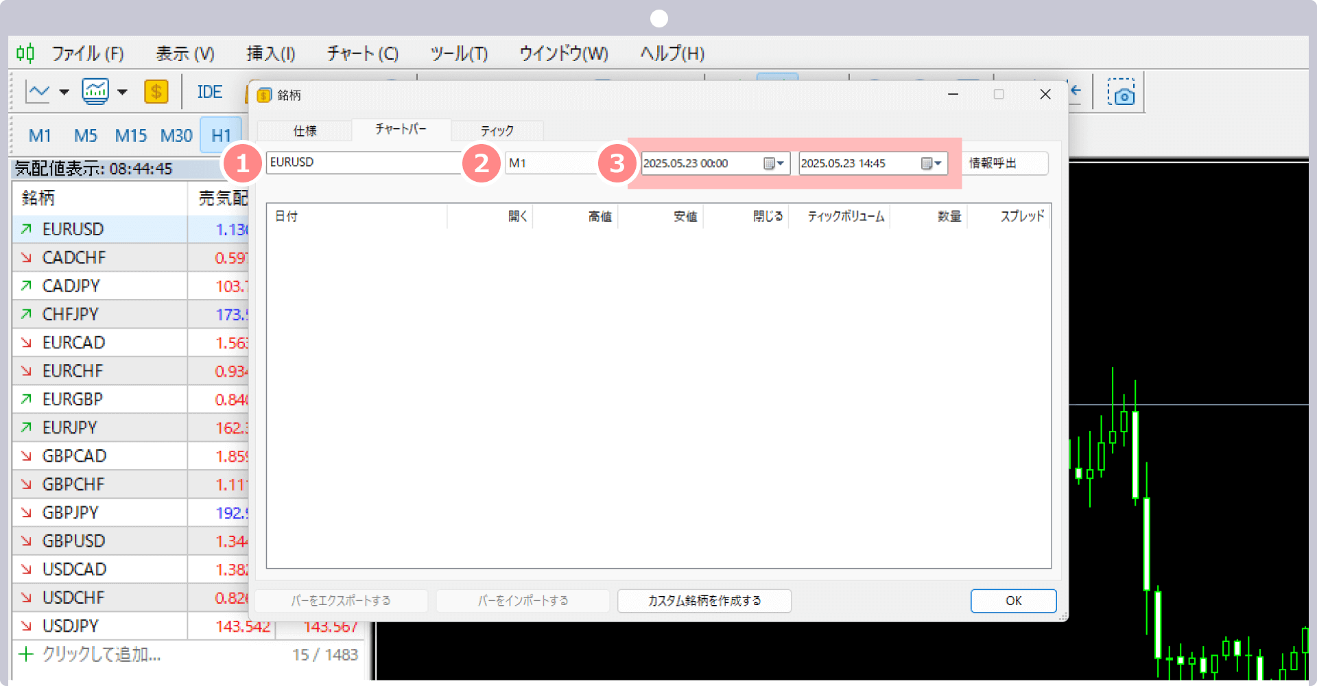
Task: Click the EURUSD symbol input field
Action: pos(364,163)
